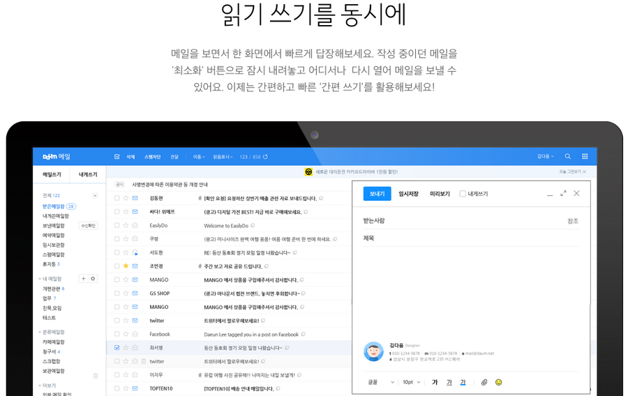The width and height of the screenshot is (628, 396).
Task: Click the envelope icon on TOPTEN10 row
Action: click(x=135, y=388)
